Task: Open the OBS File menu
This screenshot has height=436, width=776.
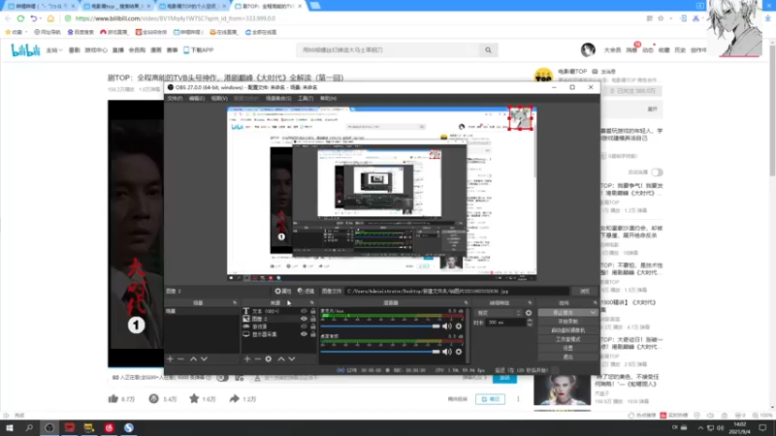Action: [175, 99]
